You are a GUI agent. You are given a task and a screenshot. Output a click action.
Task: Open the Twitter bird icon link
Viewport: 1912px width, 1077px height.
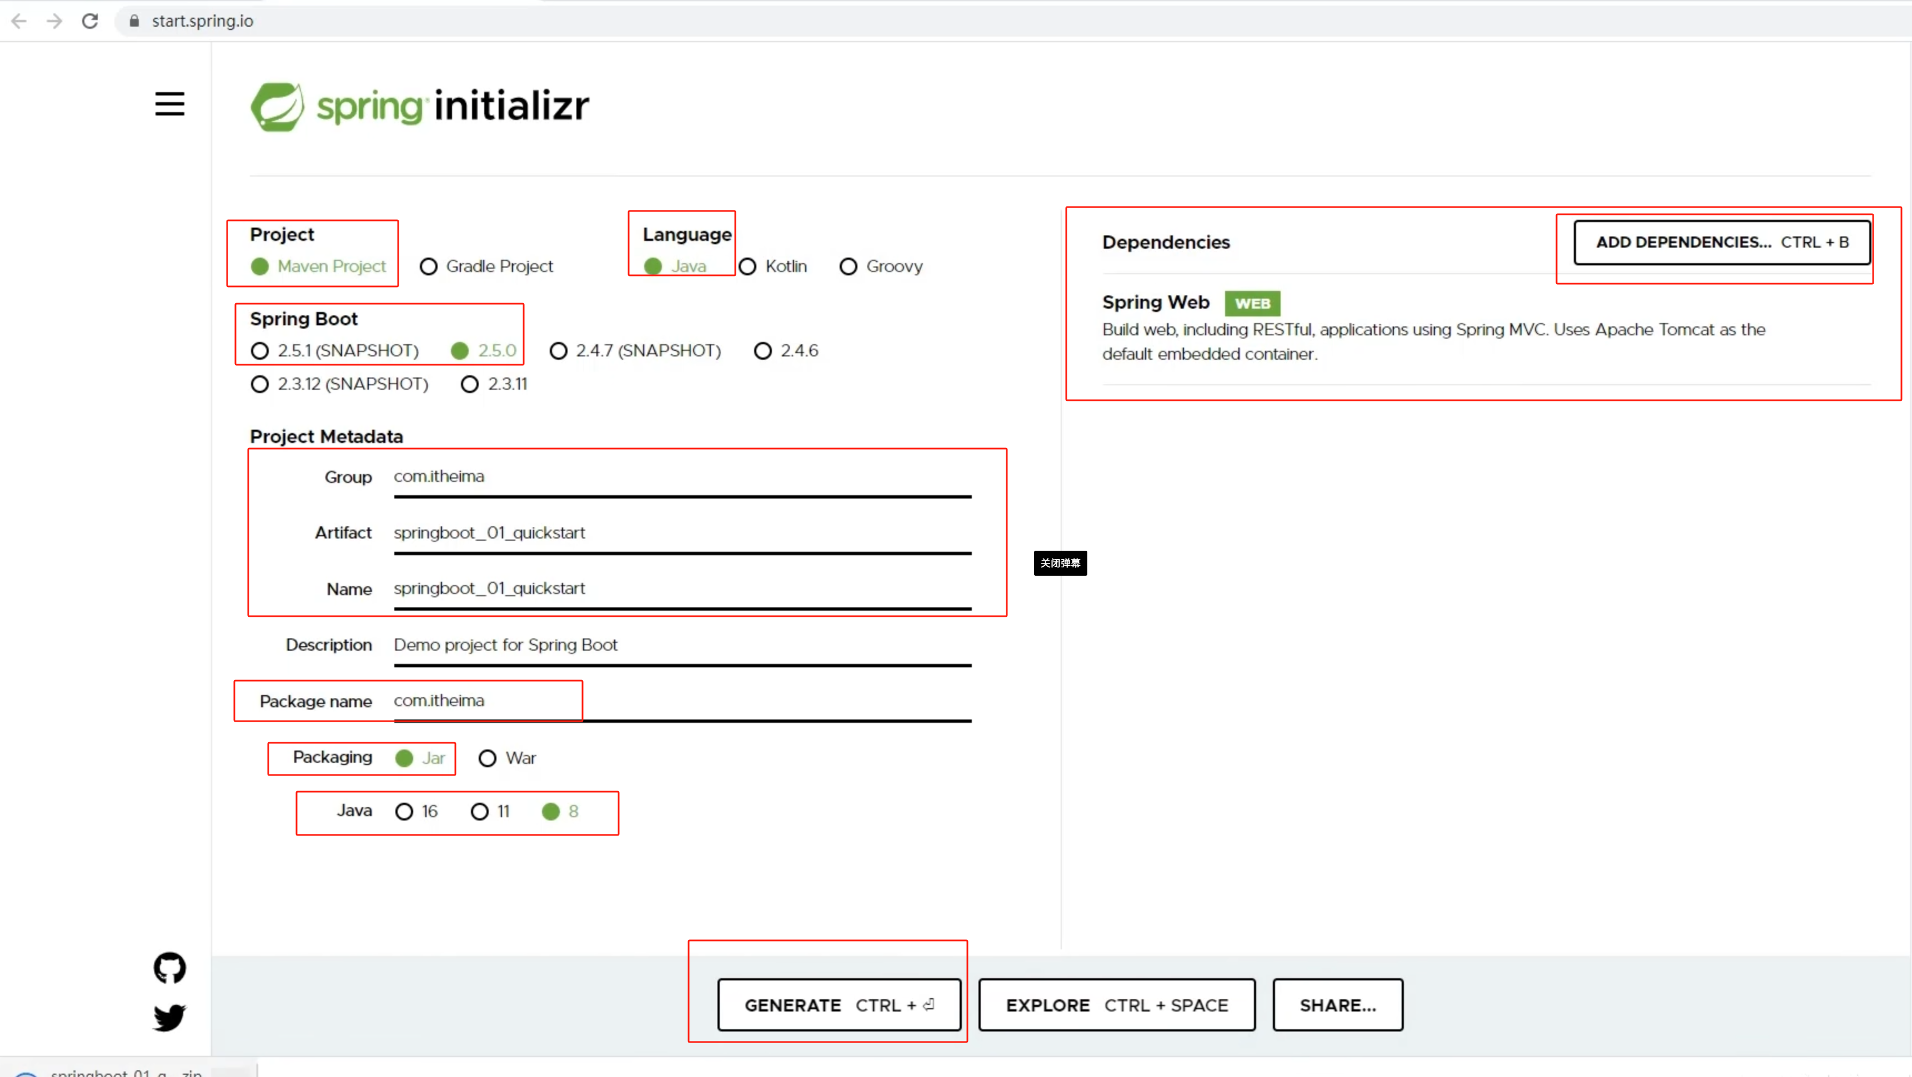click(x=169, y=1018)
